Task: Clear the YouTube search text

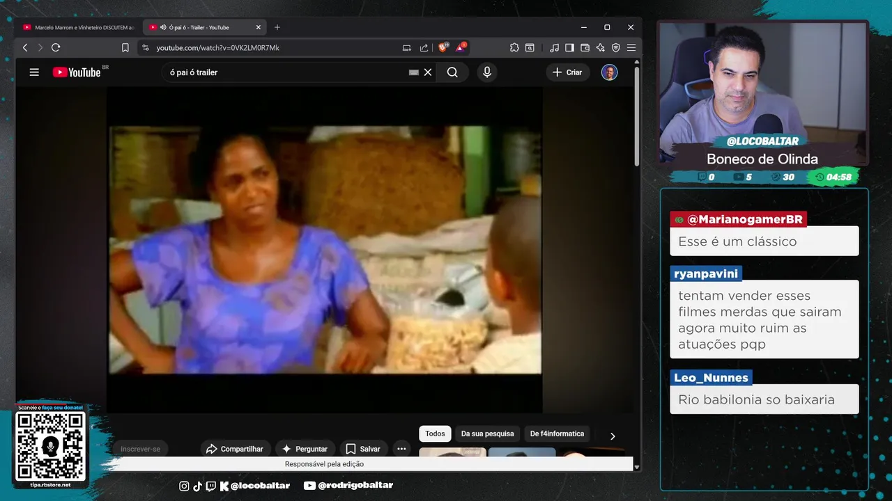Action: point(428,72)
